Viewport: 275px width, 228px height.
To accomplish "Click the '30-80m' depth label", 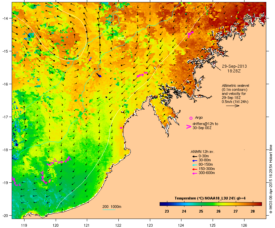I will point(205,160).
